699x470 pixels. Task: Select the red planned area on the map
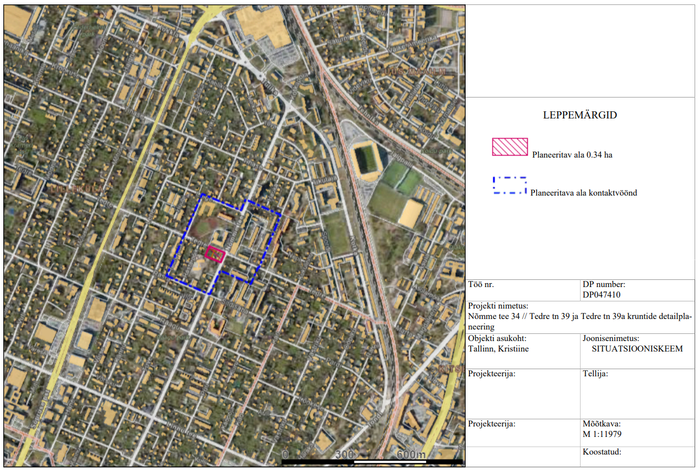tap(215, 254)
